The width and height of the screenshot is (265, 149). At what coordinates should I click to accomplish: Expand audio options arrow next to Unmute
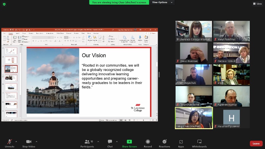(16, 141)
